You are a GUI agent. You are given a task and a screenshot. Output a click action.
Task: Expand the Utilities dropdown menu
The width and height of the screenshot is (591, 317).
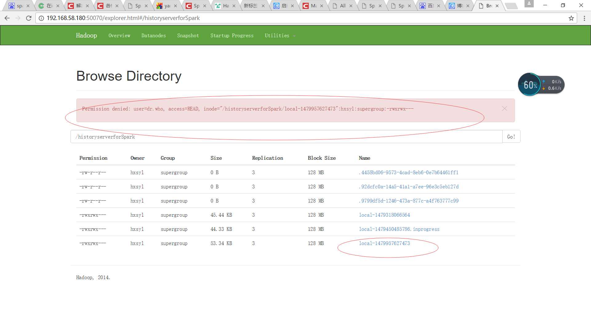pyautogui.click(x=280, y=36)
